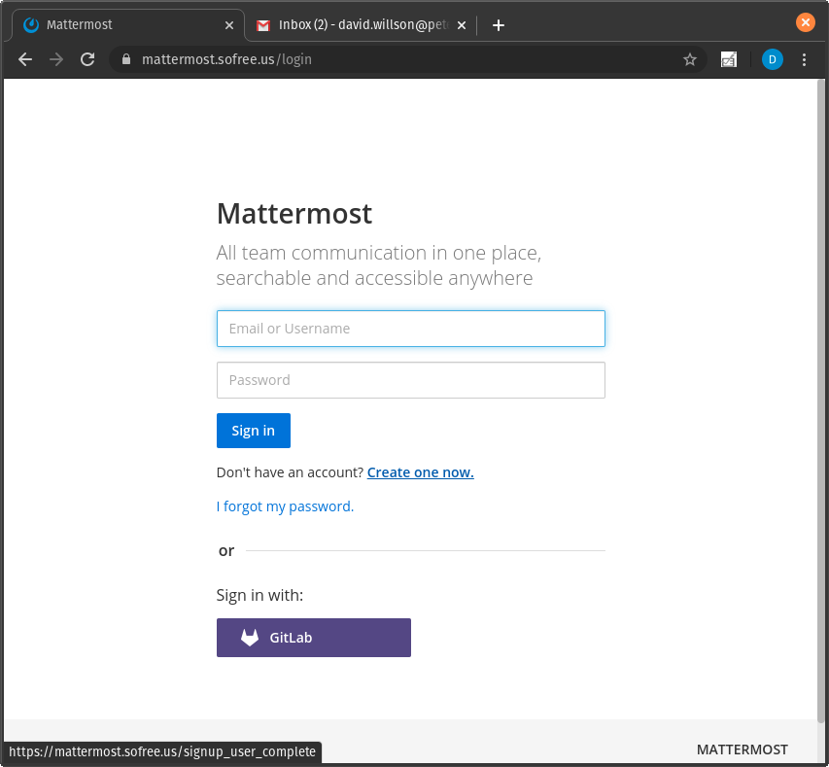Switch to the Mattermost tab
This screenshot has width=829, height=767.
[117, 25]
